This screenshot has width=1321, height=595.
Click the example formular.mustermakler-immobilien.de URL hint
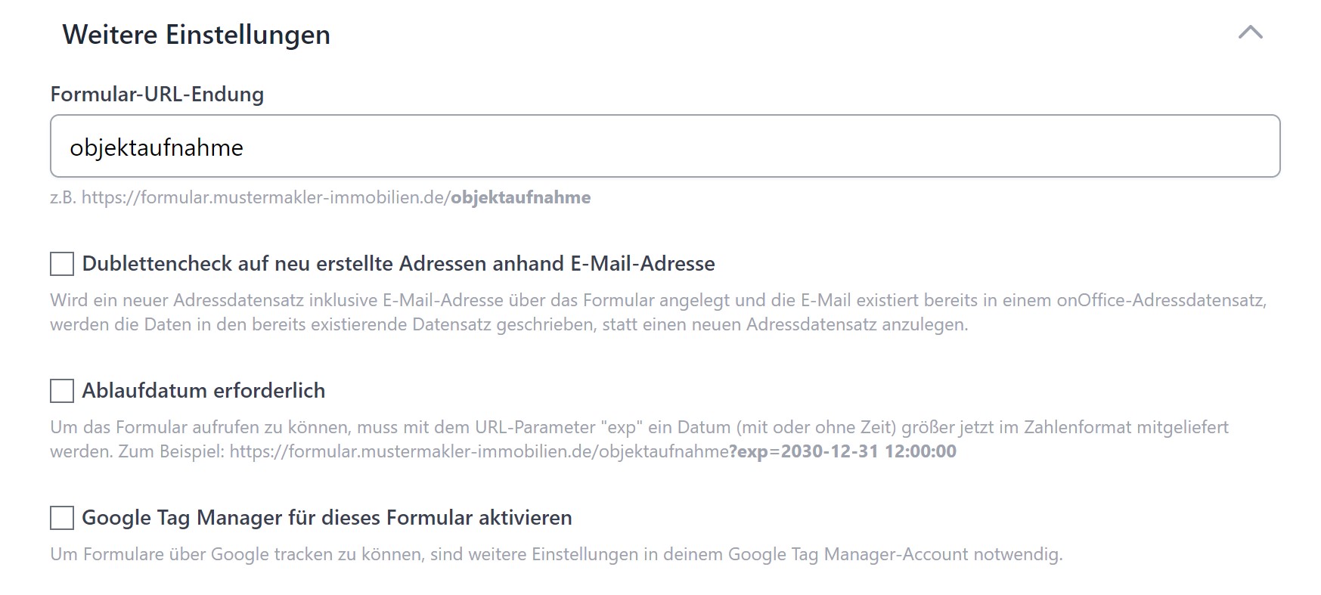(265, 197)
